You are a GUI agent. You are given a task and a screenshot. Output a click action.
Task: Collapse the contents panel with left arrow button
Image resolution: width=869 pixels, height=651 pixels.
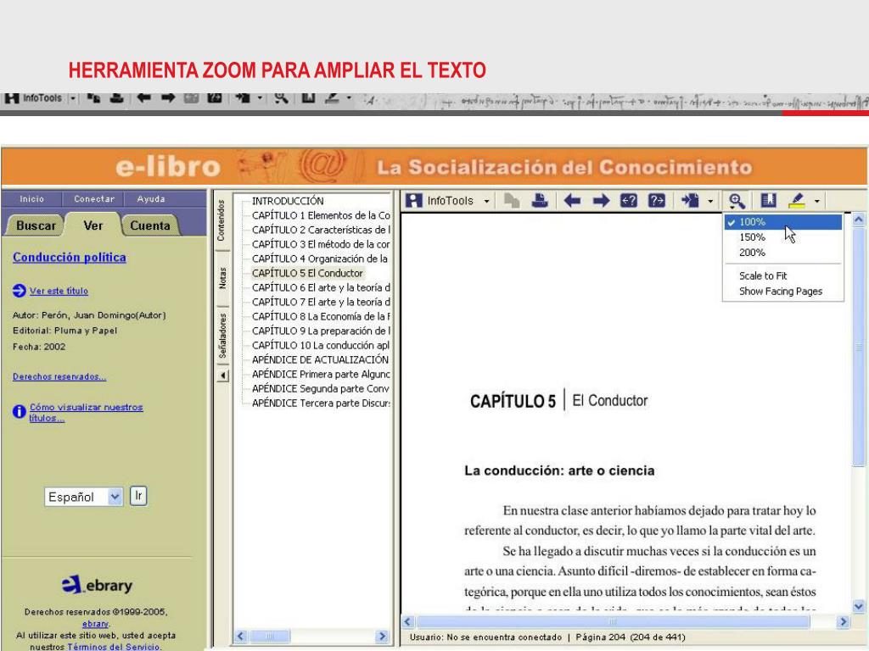(222, 376)
